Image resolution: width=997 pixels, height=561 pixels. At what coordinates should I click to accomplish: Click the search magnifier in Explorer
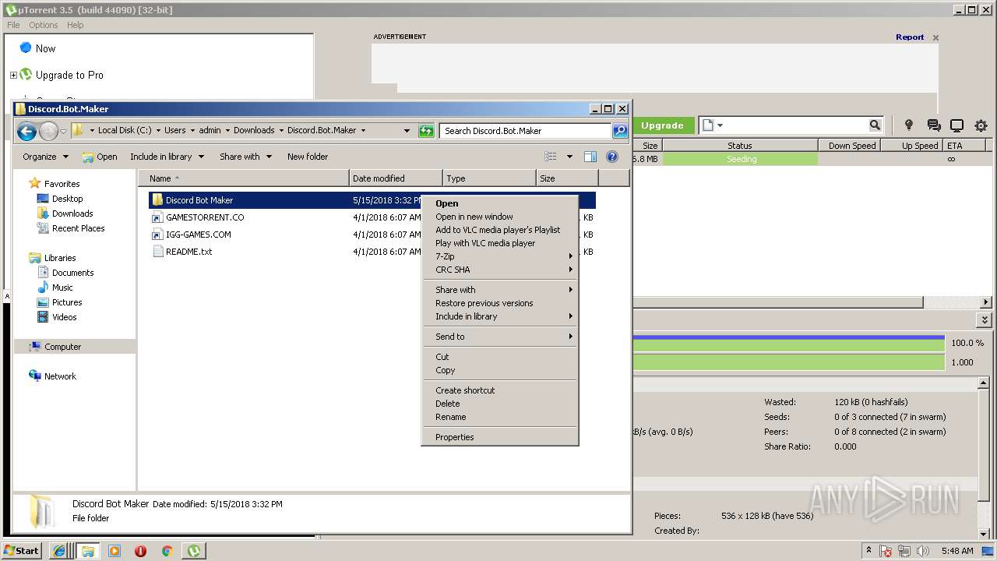click(x=620, y=131)
